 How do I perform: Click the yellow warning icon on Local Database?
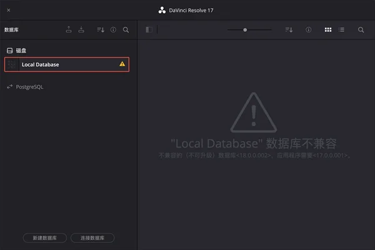(122, 64)
